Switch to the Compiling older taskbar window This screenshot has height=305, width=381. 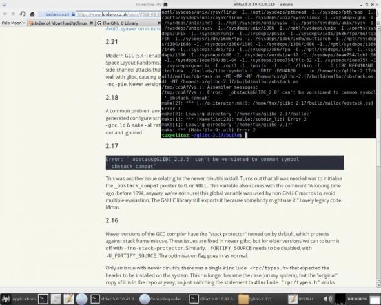[163, 299]
